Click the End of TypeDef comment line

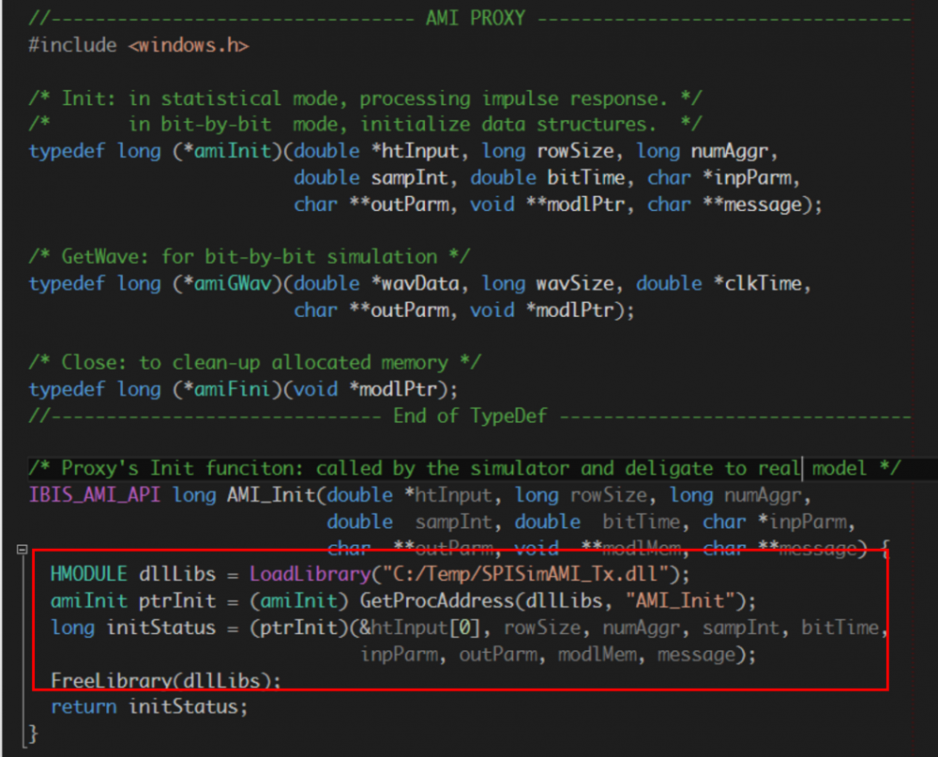pos(469,416)
